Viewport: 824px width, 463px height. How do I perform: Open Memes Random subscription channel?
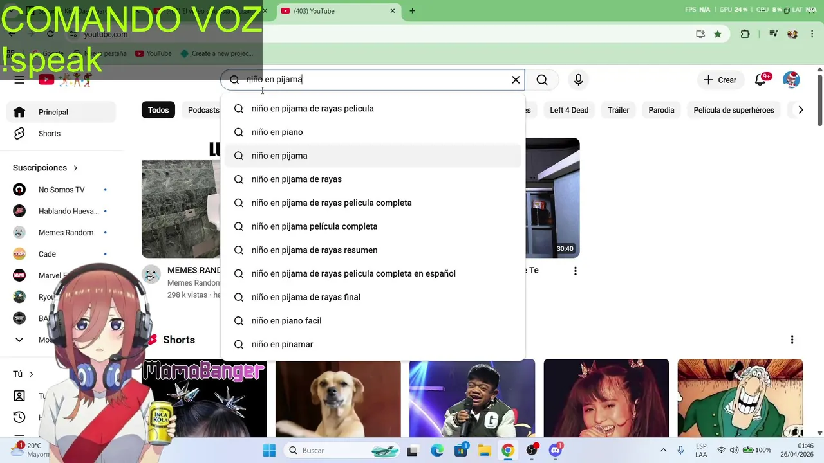coord(61,233)
